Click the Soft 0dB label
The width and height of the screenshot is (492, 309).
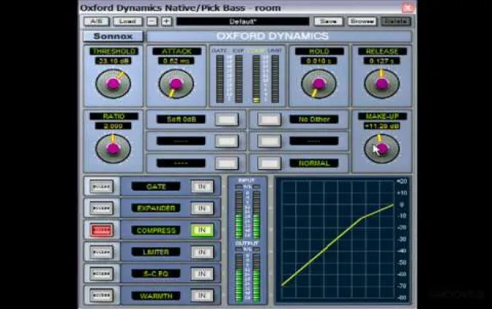(x=181, y=119)
